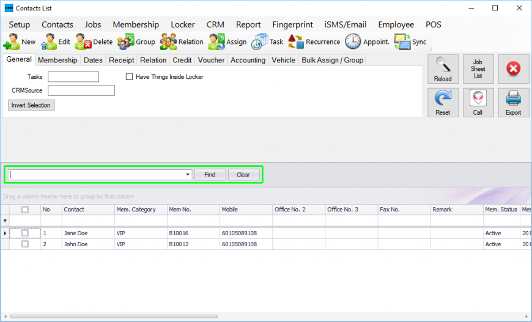Check the Jane Doe row checkbox
Viewport: 532px width, 322px height.
(25, 233)
